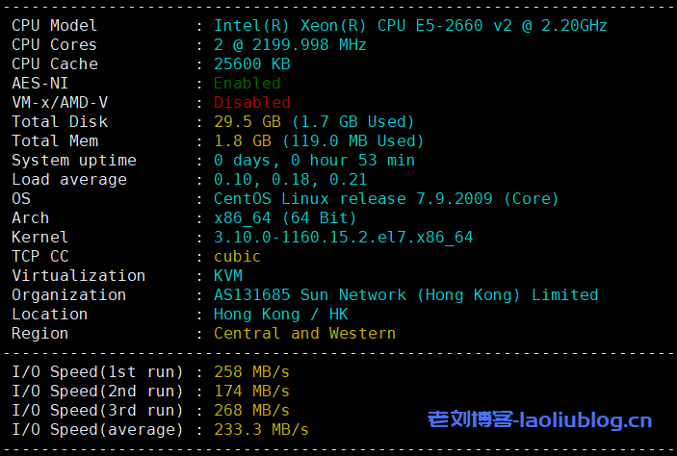This screenshot has height=456, width=677.
Task: Click the KVM virtualization value
Action: (228, 276)
